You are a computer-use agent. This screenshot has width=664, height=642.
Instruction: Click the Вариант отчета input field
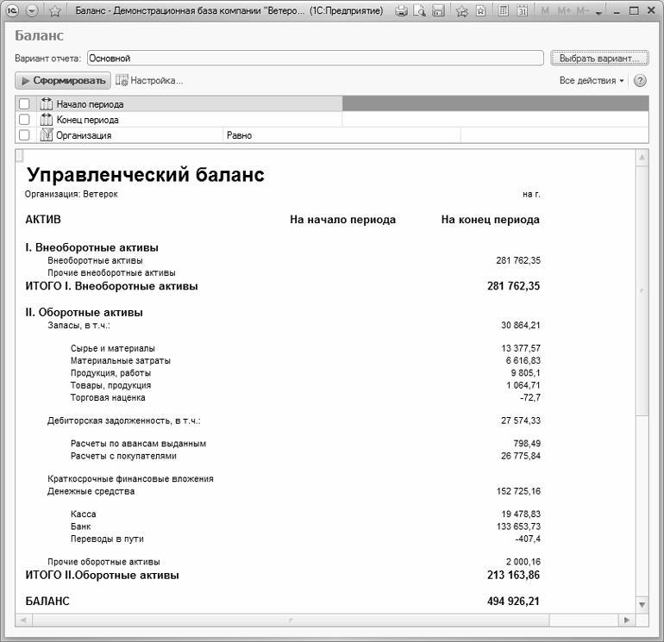tap(315, 59)
